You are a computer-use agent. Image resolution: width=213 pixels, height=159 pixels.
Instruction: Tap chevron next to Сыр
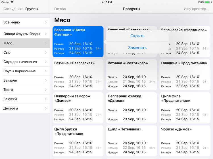(x=46, y=53)
